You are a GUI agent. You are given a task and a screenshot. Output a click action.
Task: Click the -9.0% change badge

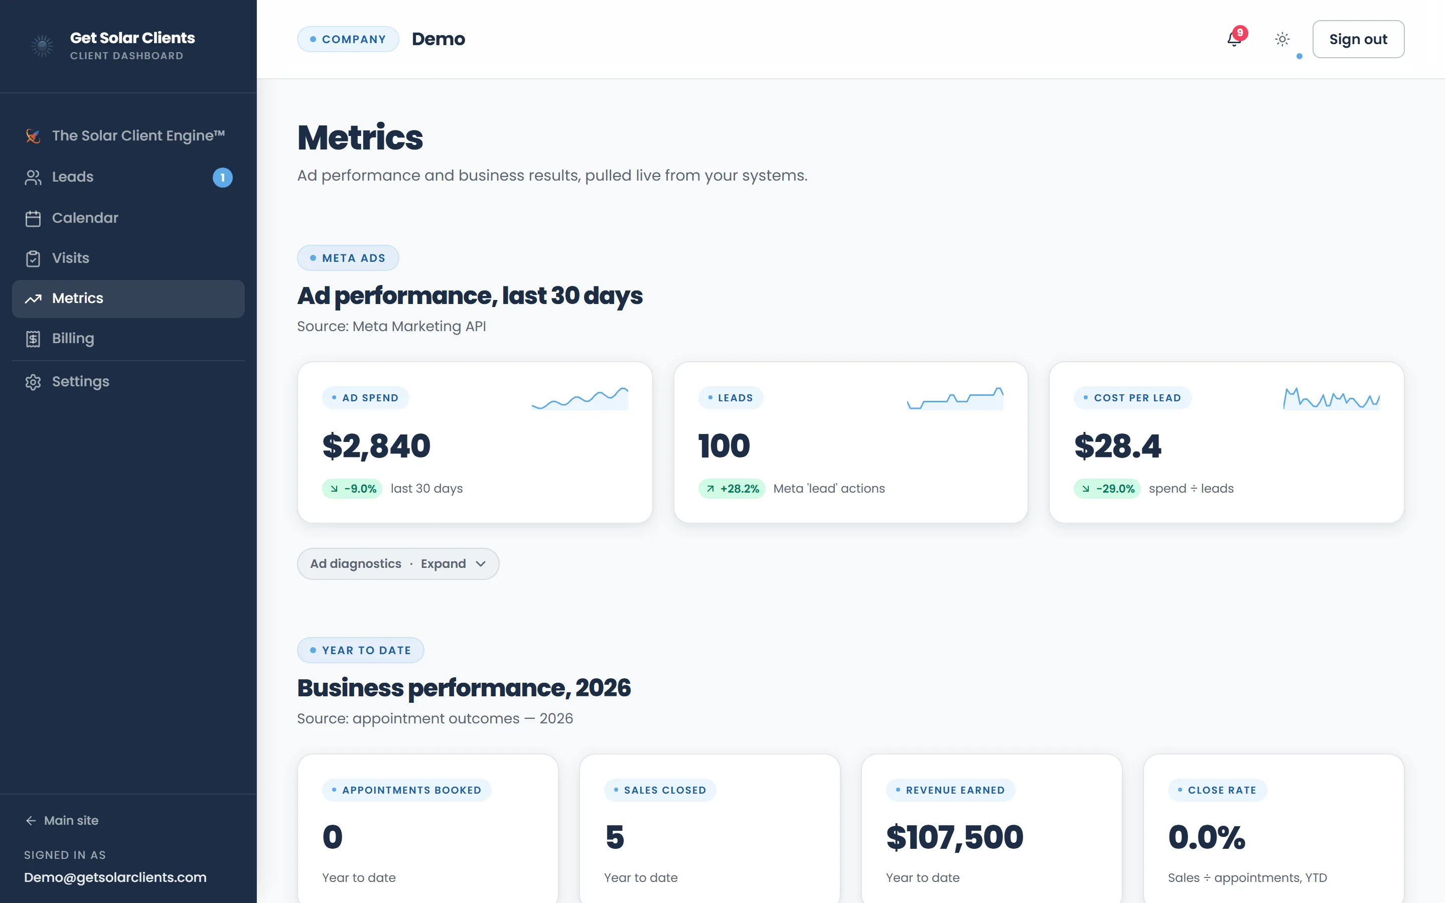pos(352,489)
